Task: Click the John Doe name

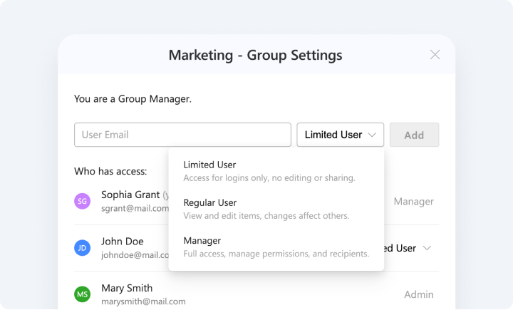Action: (123, 242)
